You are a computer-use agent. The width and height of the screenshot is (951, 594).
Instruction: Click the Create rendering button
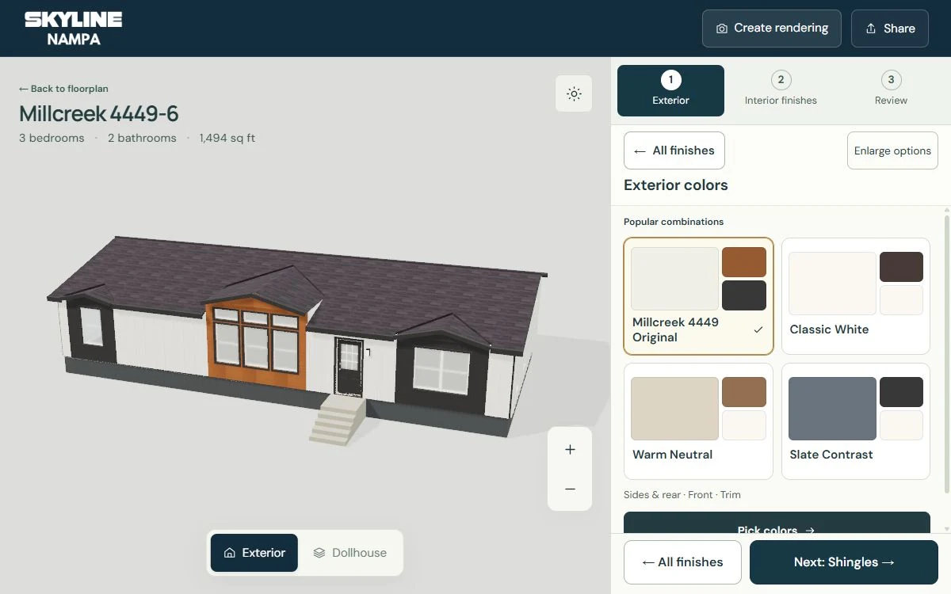click(772, 29)
